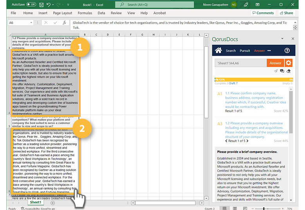This screenshot has height=210, width=305.
Task: Open the Formulas ribbon tab
Action: pyautogui.click(x=85, y=13)
